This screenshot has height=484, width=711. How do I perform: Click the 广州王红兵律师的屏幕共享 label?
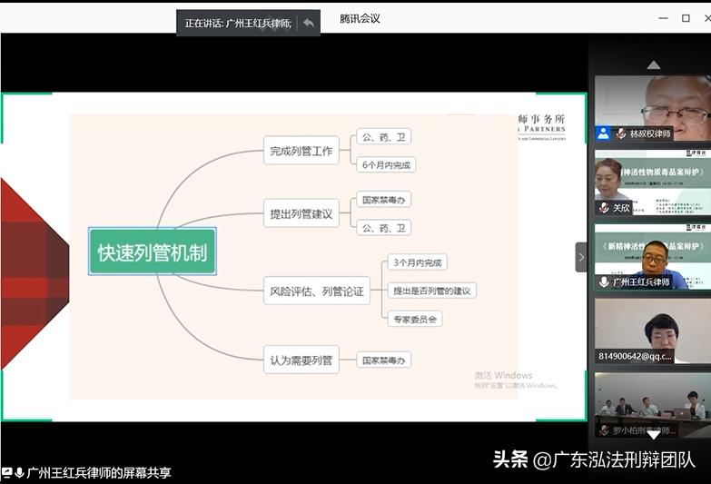click(x=99, y=473)
